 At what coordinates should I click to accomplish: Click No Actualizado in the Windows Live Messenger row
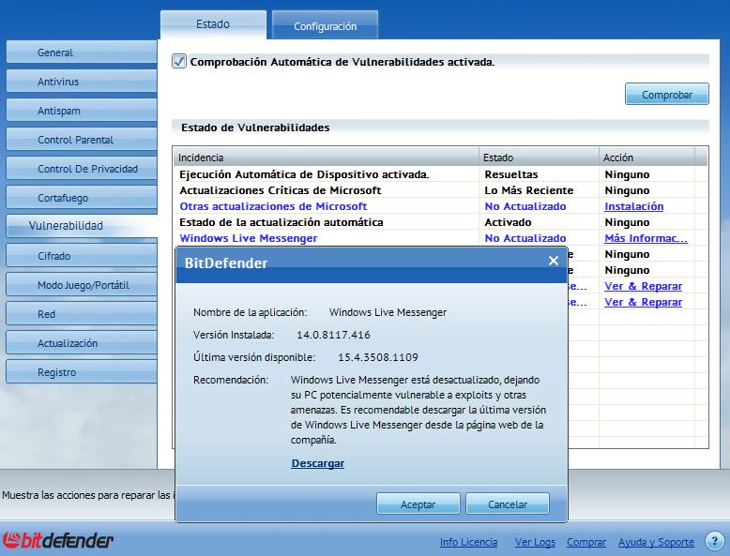[525, 238]
